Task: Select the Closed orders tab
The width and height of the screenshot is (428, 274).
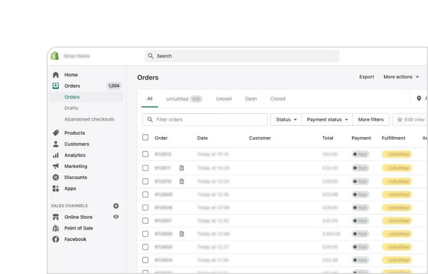Action: (x=278, y=99)
